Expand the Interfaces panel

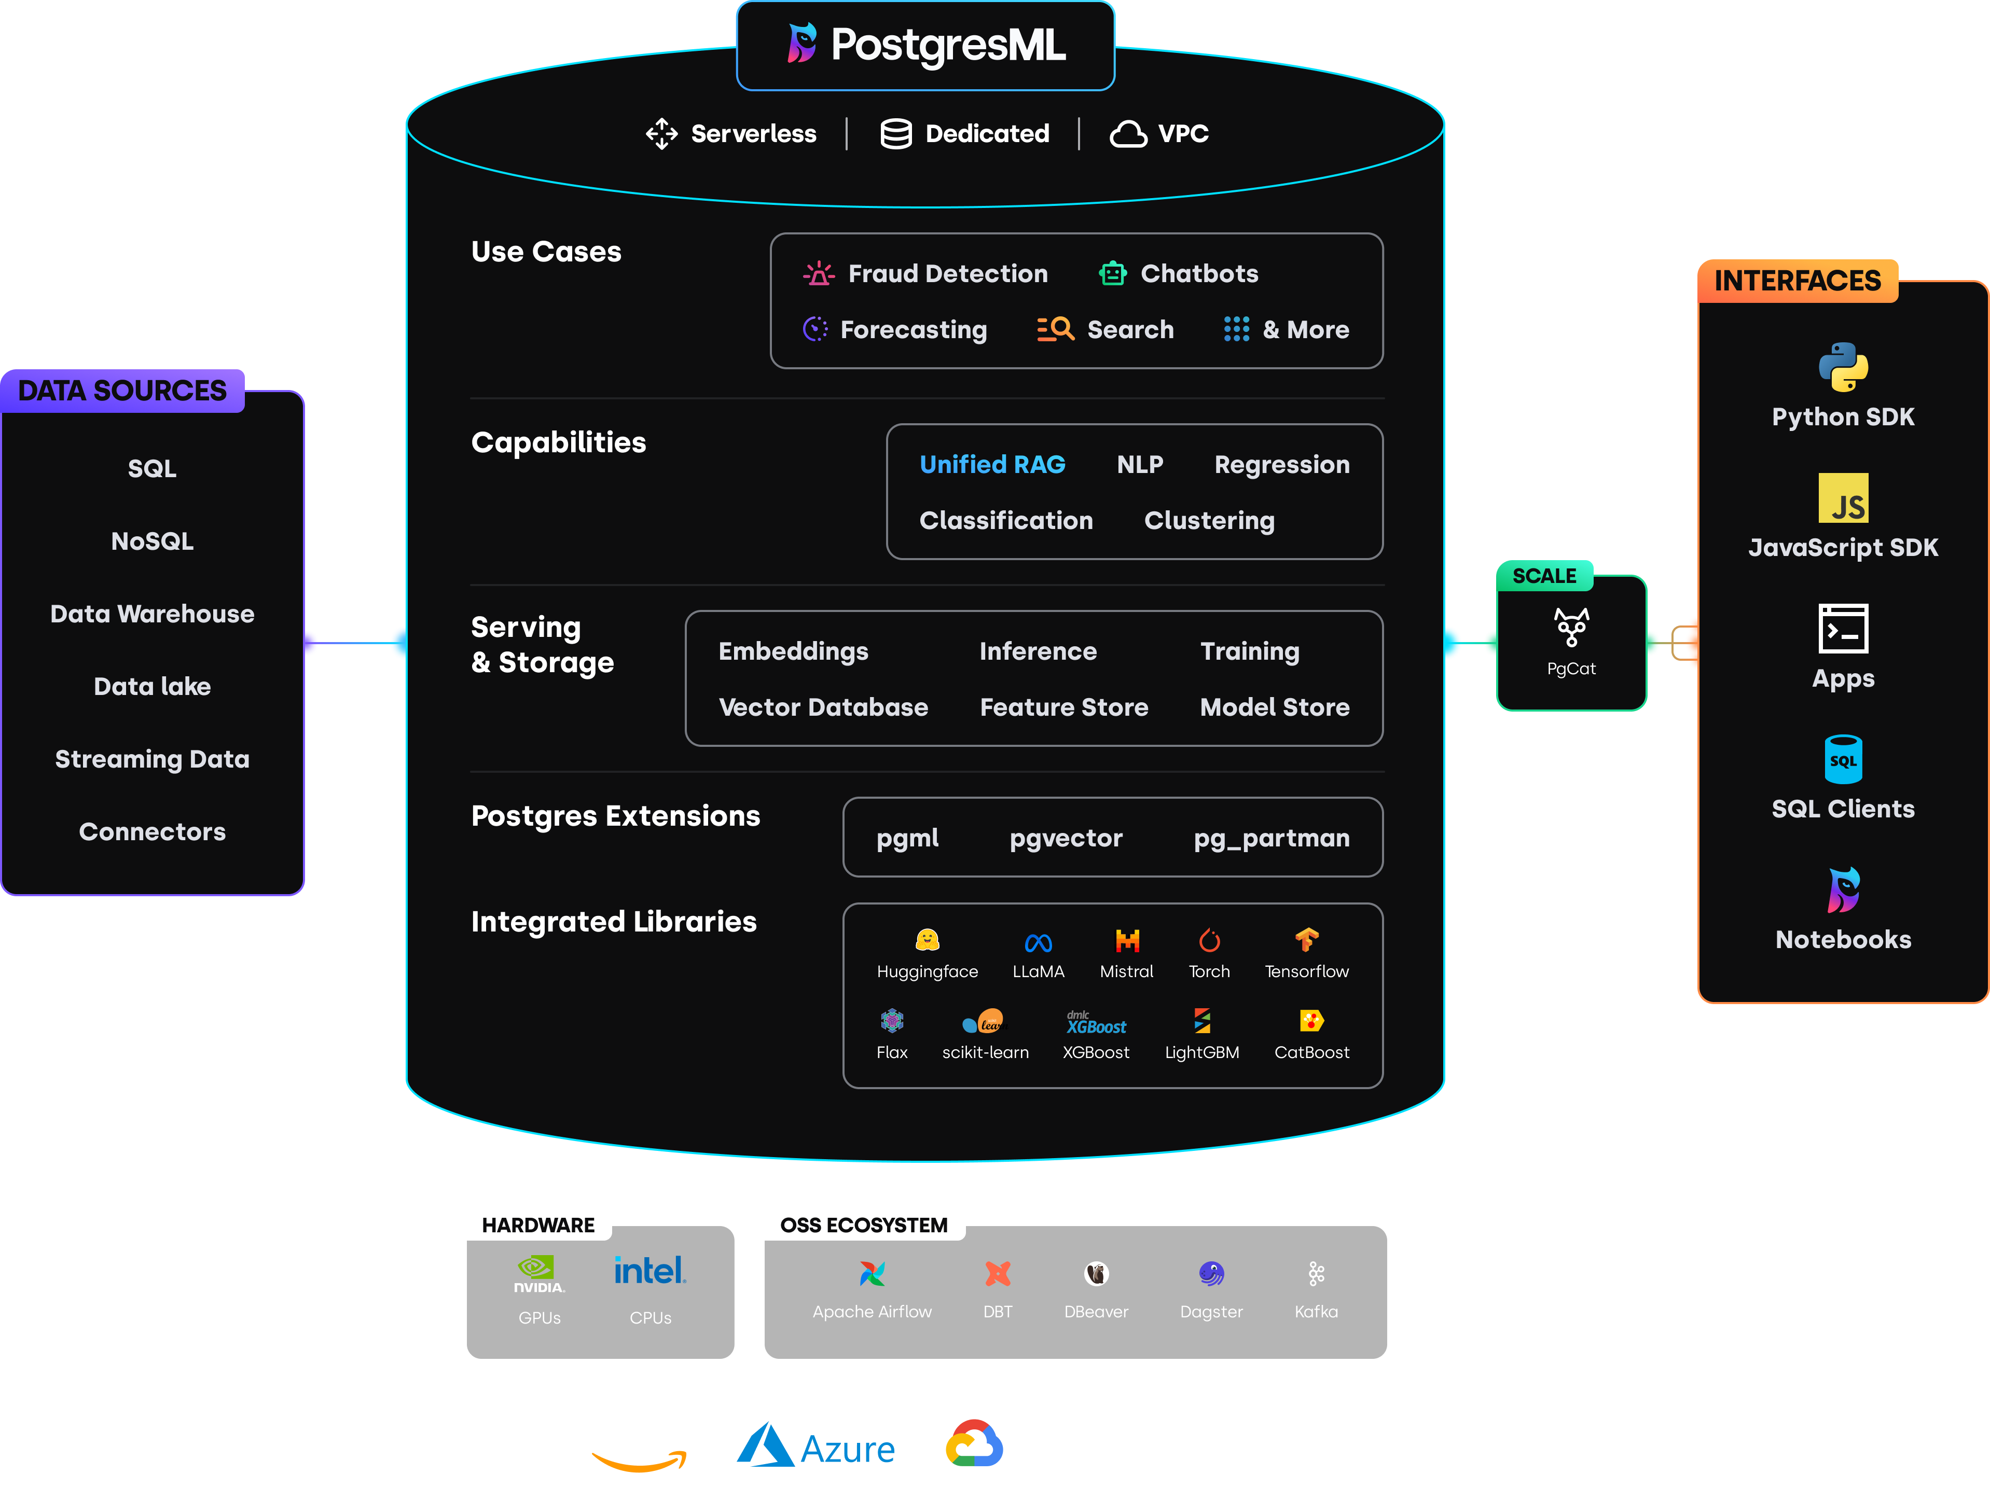[x=1799, y=281]
